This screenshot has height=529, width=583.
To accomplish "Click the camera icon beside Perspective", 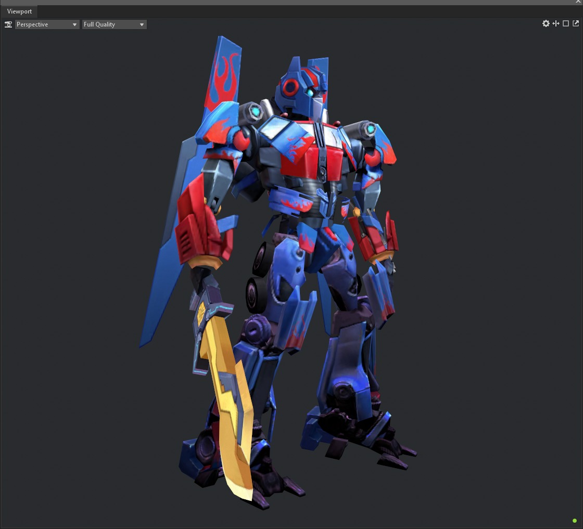I will point(8,24).
